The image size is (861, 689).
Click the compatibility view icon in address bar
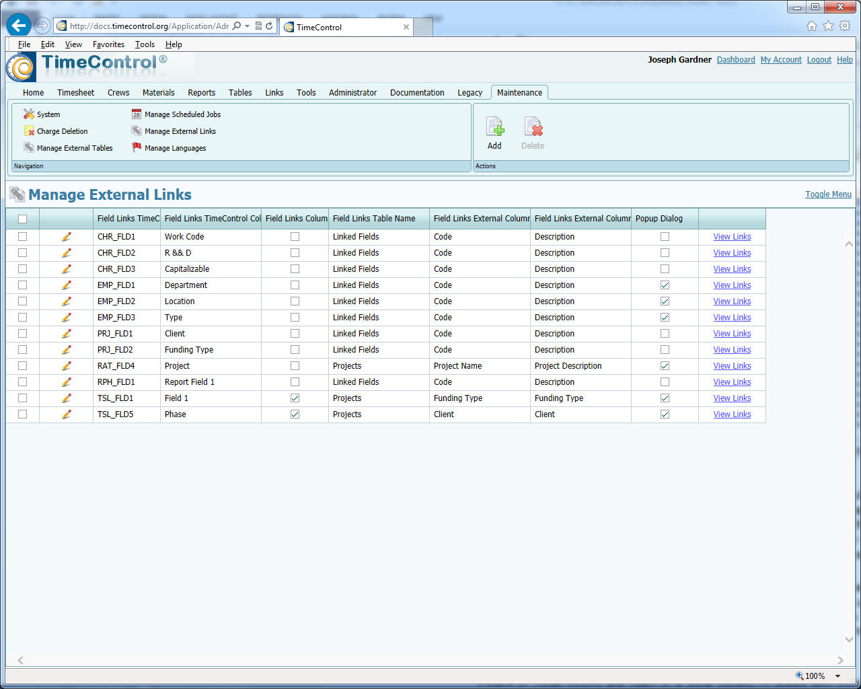pos(258,26)
